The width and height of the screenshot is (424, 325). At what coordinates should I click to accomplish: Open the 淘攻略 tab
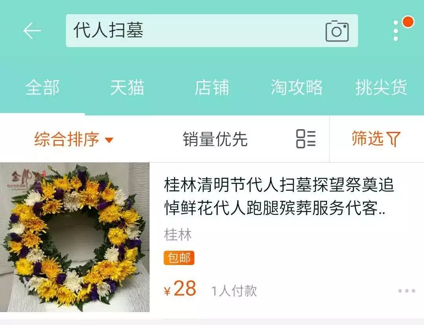(x=297, y=87)
